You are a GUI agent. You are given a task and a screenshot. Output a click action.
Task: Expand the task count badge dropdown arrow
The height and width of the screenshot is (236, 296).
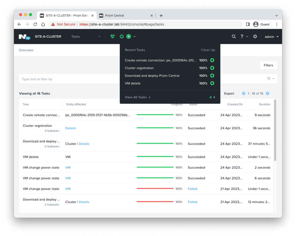click(134, 37)
